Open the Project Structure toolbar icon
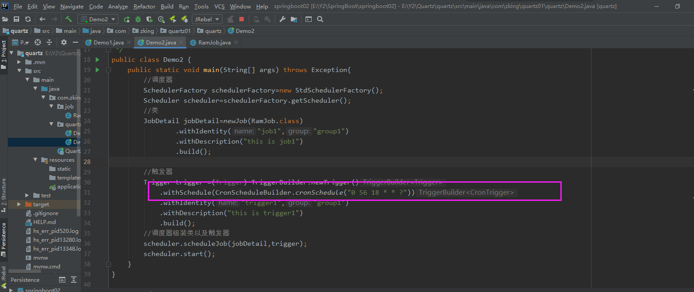This screenshot has height=292, width=694. [x=293, y=19]
